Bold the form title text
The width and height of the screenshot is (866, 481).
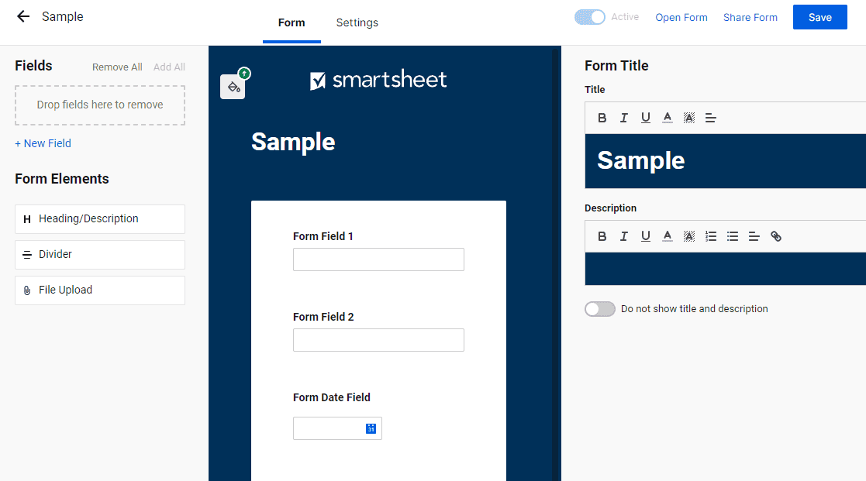602,117
